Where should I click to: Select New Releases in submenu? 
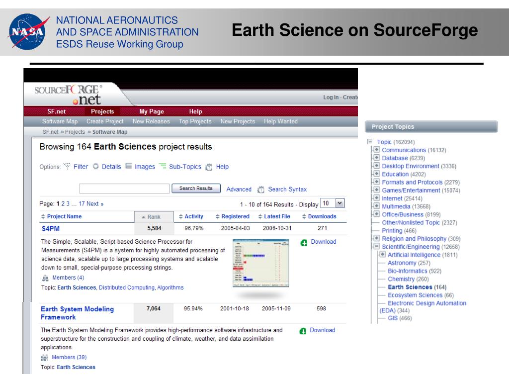coord(151,121)
